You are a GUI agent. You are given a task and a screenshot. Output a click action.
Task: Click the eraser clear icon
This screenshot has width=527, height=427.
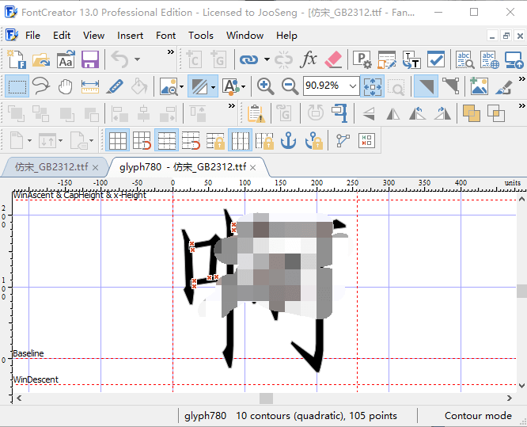coord(333,59)
